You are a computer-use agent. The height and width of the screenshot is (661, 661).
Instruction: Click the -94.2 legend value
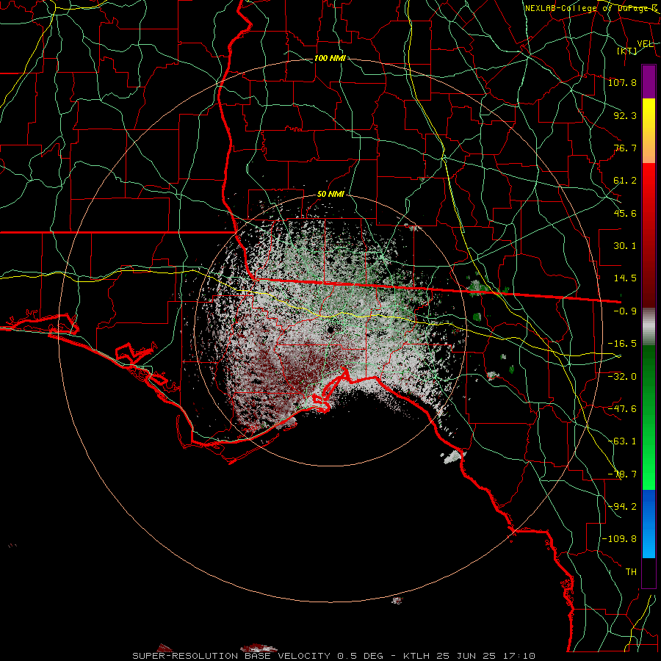pos(622,507)
